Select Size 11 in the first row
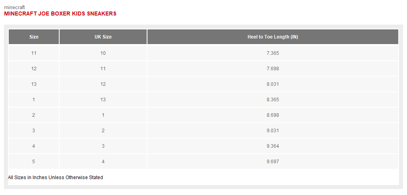Screen dimensions: 407x195 pos(34,53)
